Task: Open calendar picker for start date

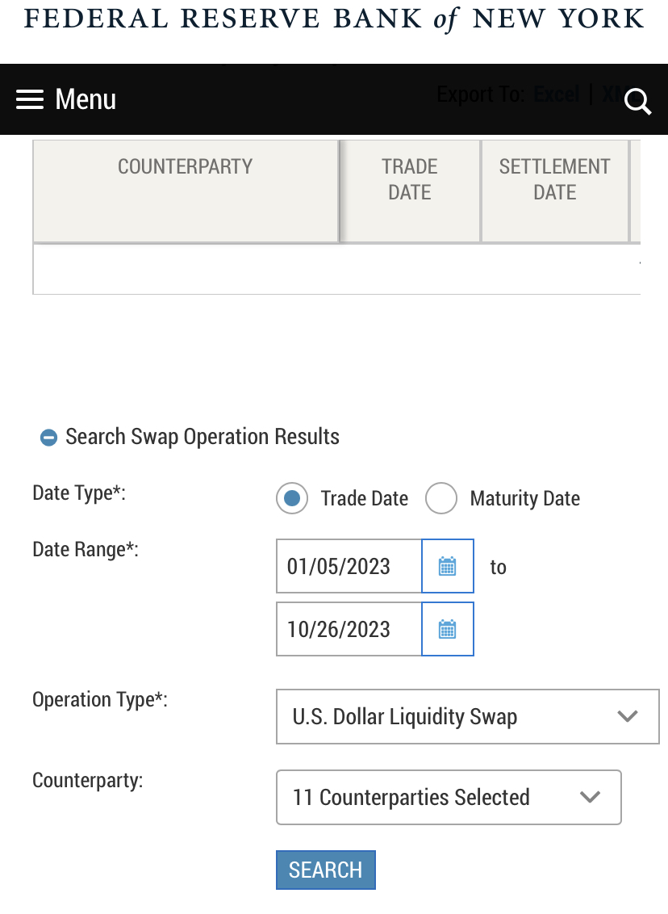Action: click(x=447, y=566)
